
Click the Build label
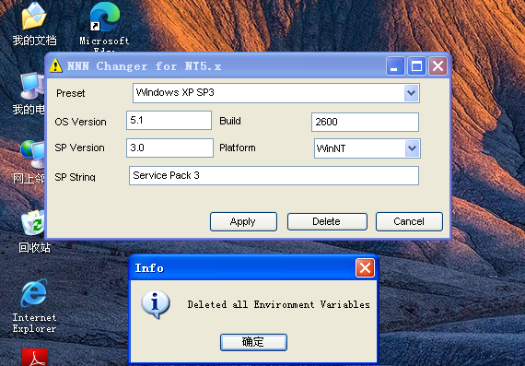pyautogui.click(x=230, y=121)
